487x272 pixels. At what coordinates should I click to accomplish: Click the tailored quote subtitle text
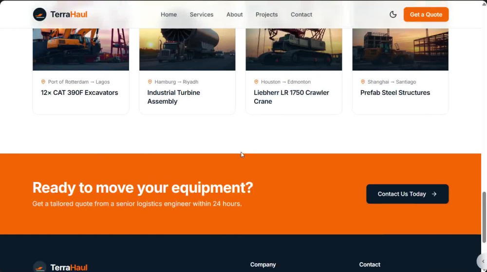pos(137,204)
